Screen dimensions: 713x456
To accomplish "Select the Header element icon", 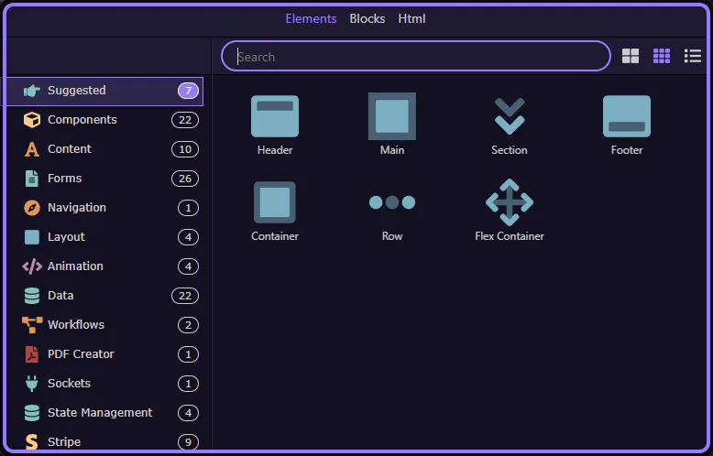I will tap(275, 116).
